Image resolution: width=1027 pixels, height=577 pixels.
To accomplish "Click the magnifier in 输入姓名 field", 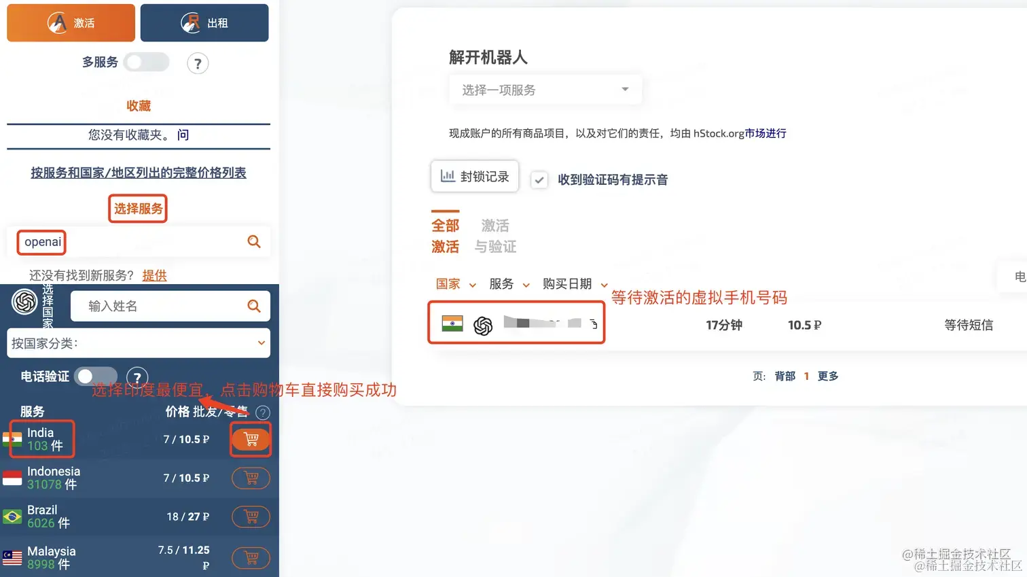I will pyautogui.click(x=254, y=306).
